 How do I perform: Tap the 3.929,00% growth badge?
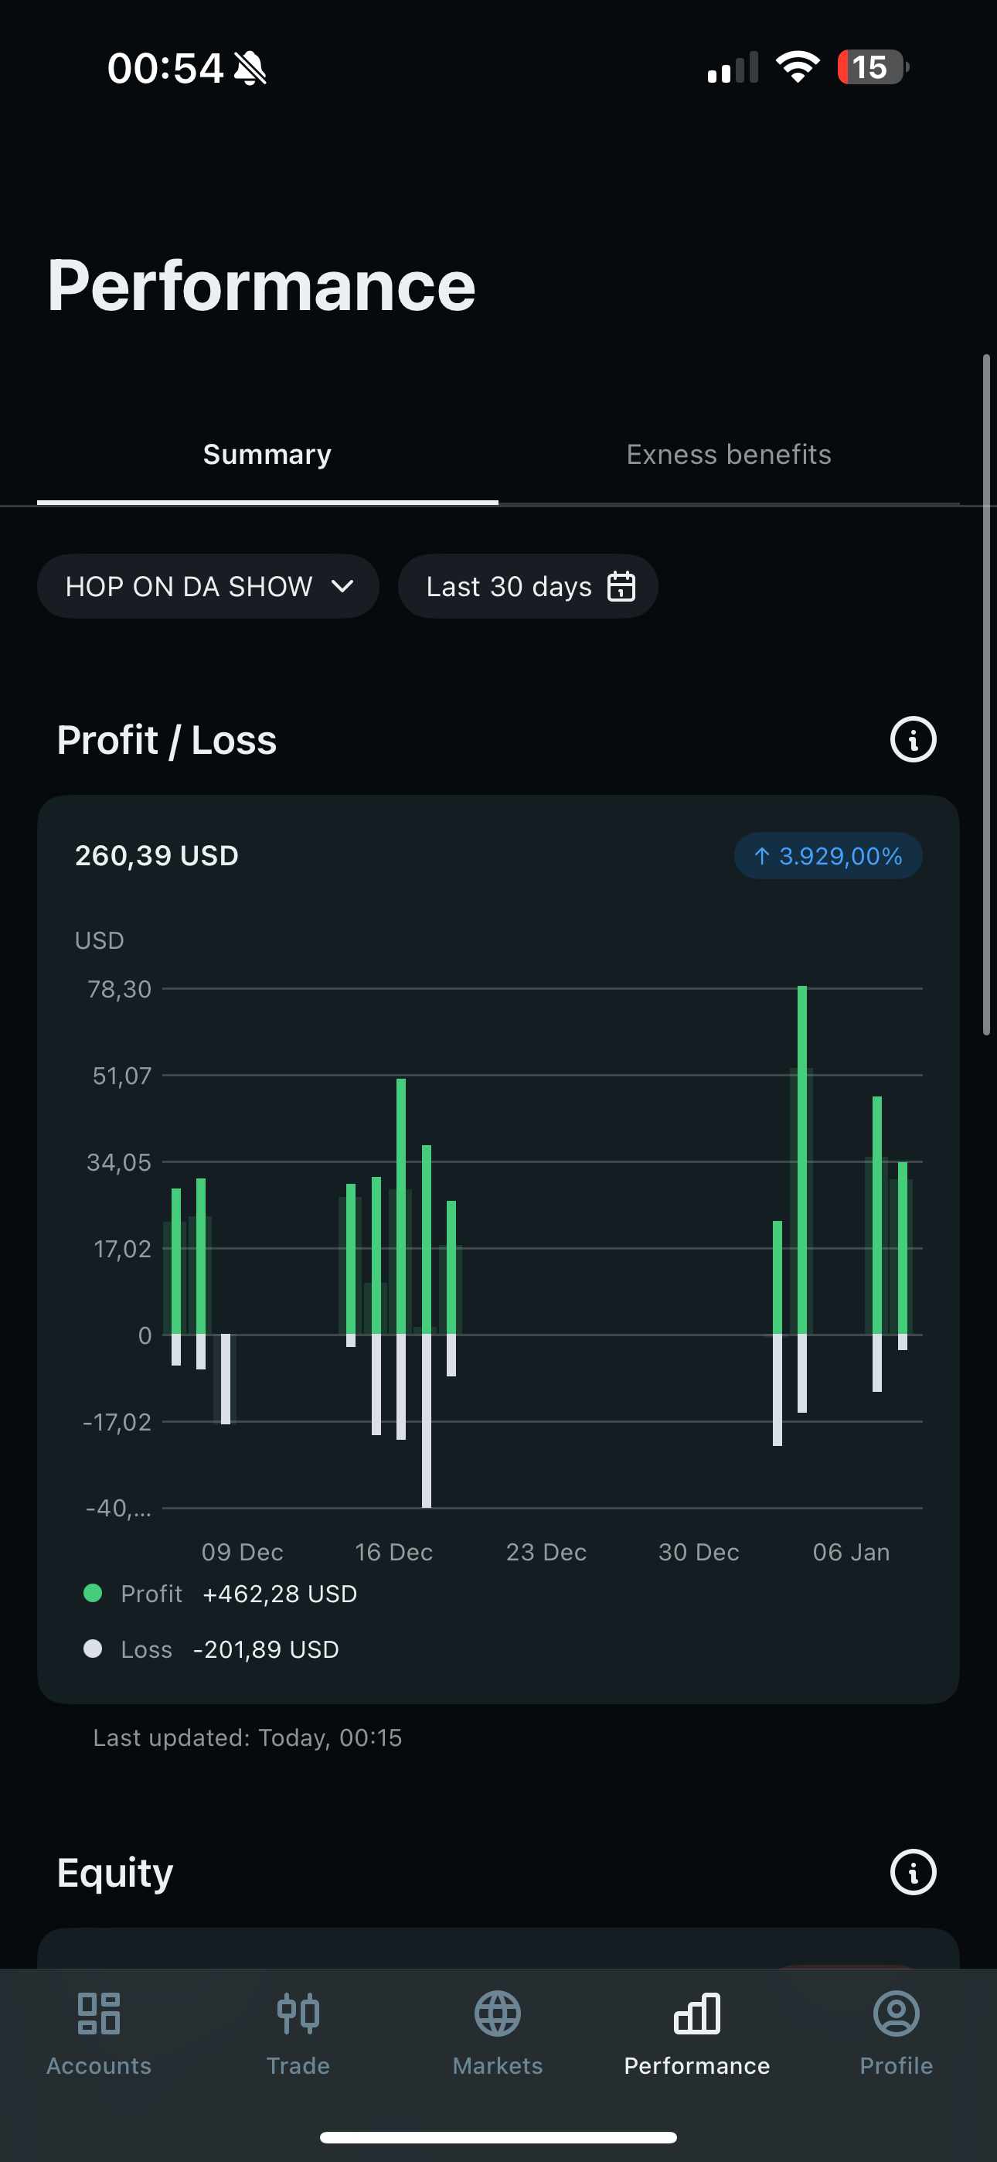tap(828, 855)
